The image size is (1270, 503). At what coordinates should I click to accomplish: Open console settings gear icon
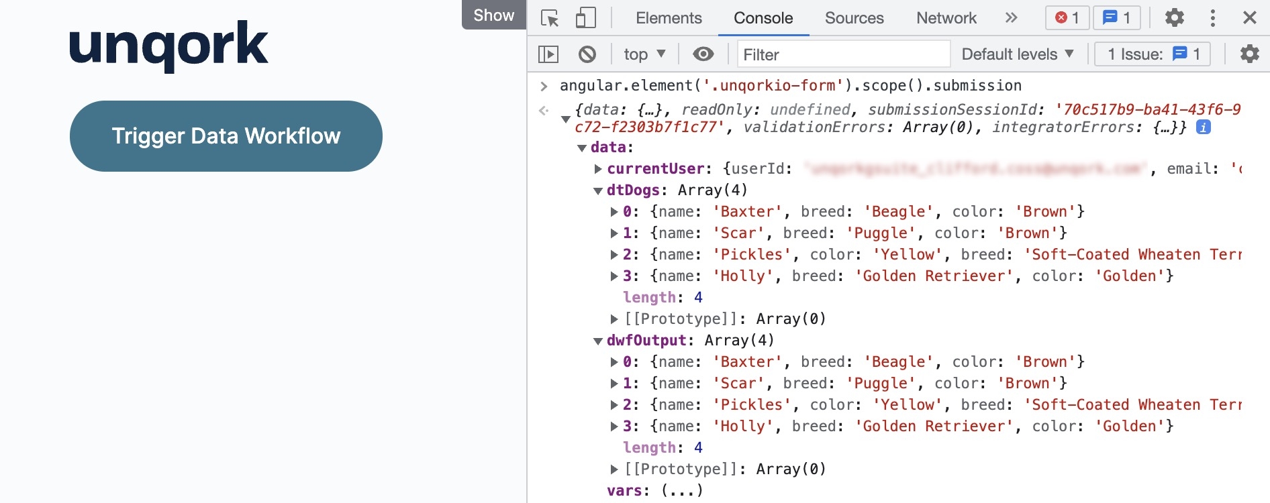1249,54
